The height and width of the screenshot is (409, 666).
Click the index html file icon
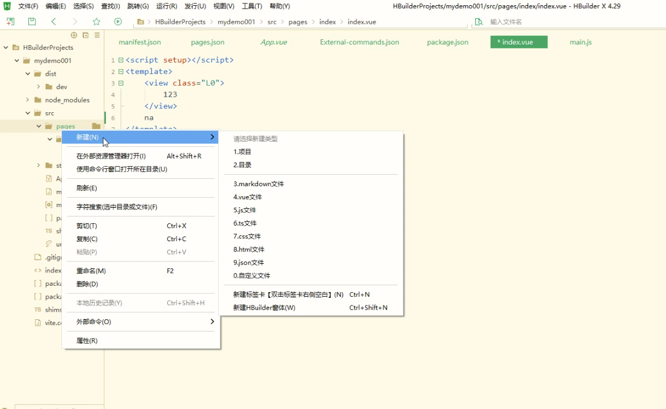tap(38, 270)
